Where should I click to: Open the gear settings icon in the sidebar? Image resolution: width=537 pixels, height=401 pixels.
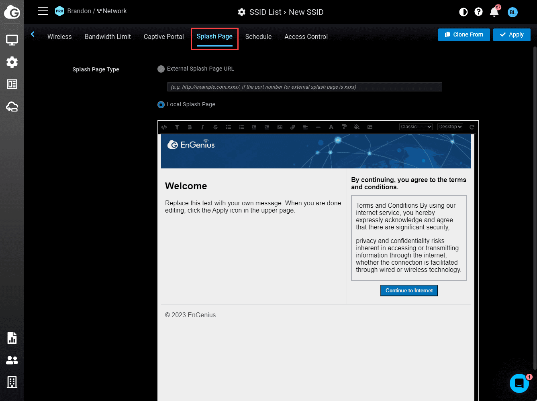click(12, 62)
